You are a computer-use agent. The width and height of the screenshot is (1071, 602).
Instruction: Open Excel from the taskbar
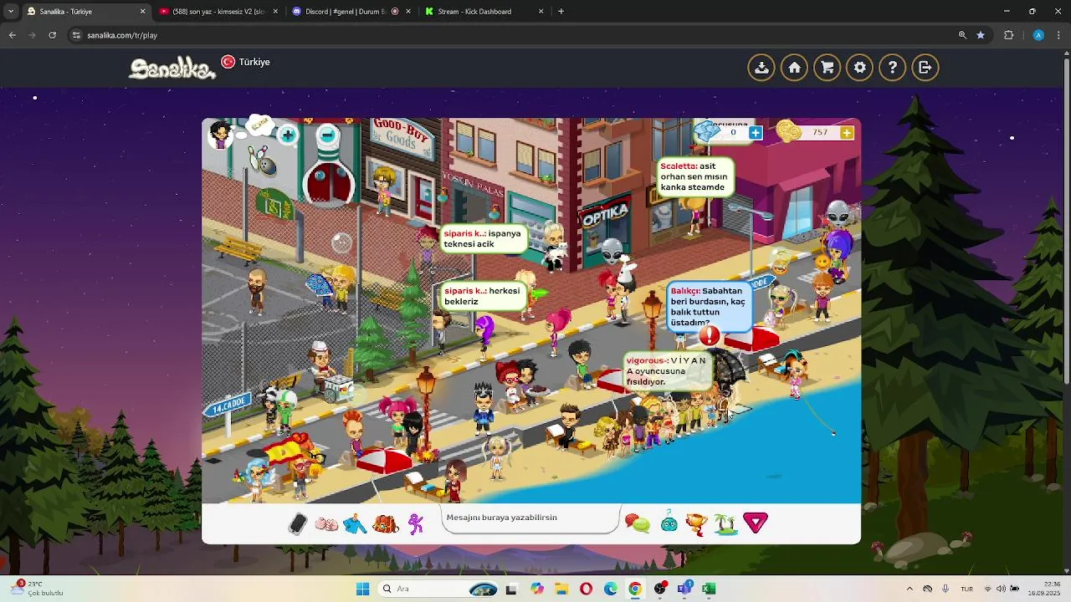[x=709, y=589]
